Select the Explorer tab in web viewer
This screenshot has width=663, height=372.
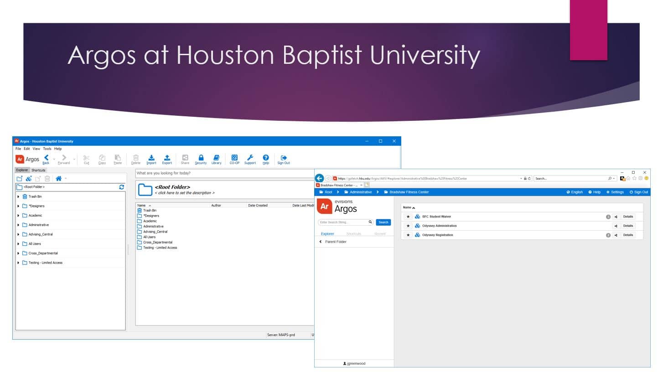tap(327, 234)
